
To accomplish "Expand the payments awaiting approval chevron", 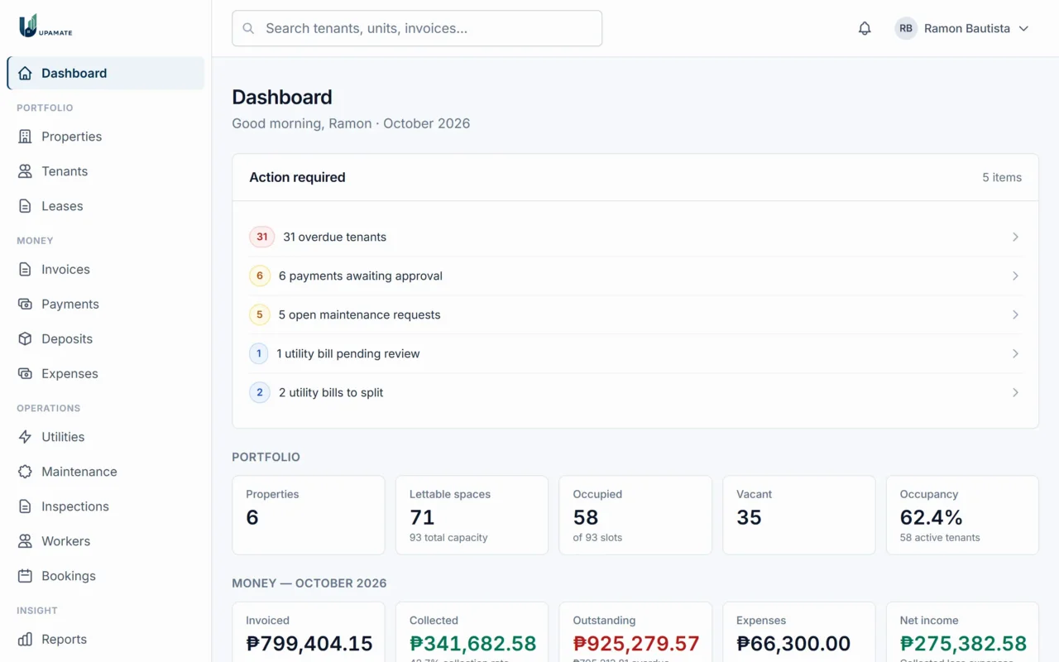I will [x=1015, y=276].
